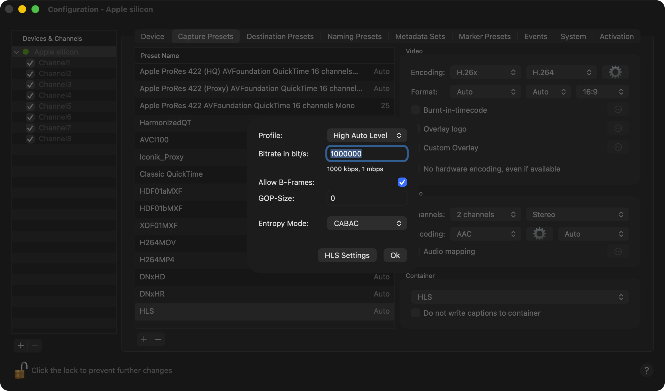This screenshot has width=665, height=391.
Task: Select the H264MOV preset
Action: point(191,243)
